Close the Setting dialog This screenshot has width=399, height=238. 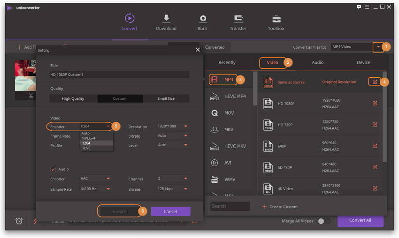tap(198, 50)
